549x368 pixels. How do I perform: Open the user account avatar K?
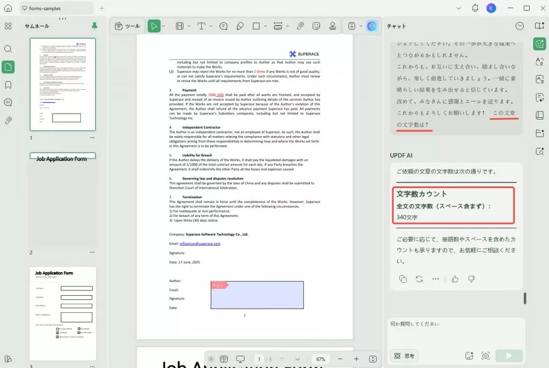click(491, 8)
